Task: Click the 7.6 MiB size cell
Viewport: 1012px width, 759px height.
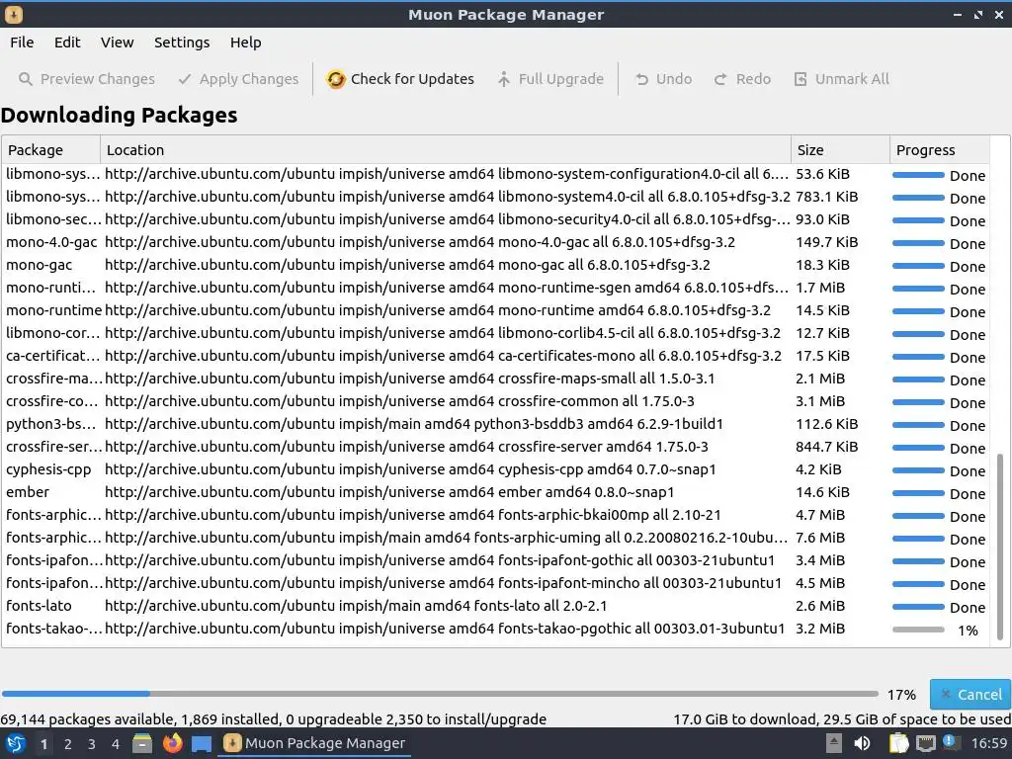Action: click(x=819, y=538)
